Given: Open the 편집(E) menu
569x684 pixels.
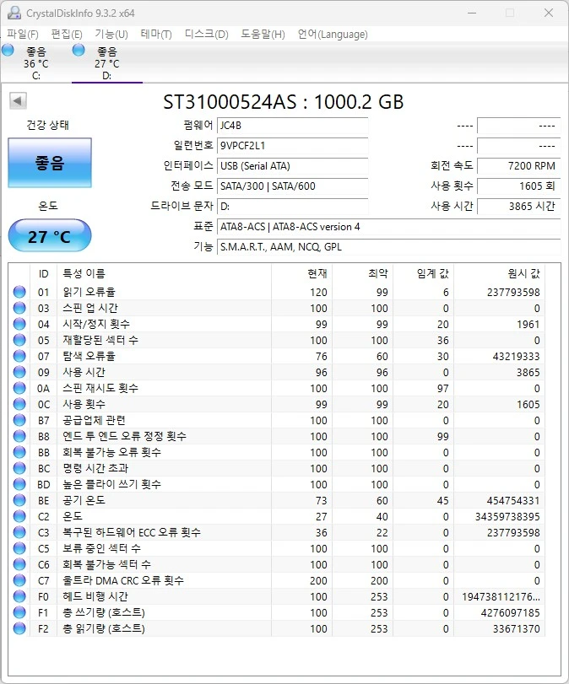Looking at the screenshot, I should (x=67, y=34).
